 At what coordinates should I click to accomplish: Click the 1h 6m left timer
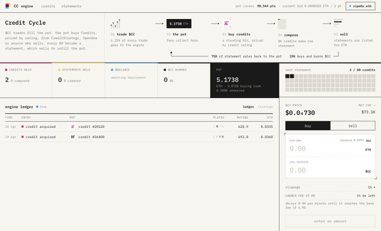[x=366, y=196]
